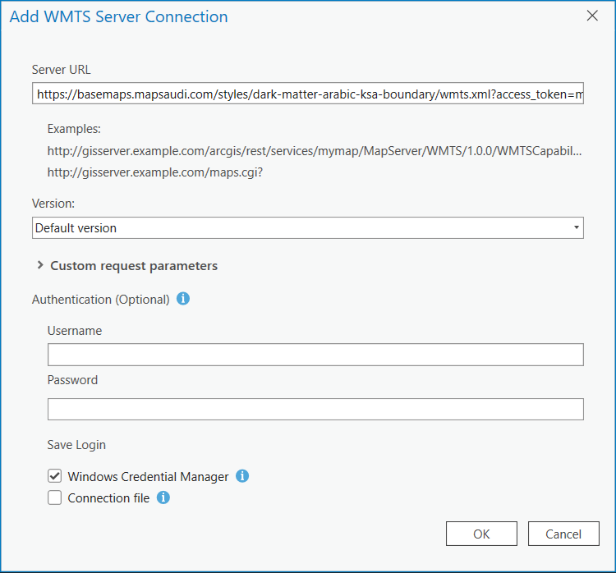Click the Version dropdown arrow
This screenshot has height=573, width=616.
tap(576, 227)
